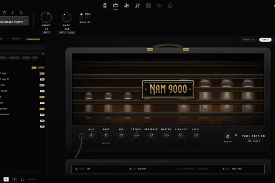275x183 pixels.
Task: Click the NAM badge above the list
Action: tap(41, 68)
